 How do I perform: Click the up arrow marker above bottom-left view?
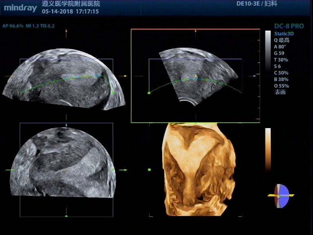(x=66, y=117)
